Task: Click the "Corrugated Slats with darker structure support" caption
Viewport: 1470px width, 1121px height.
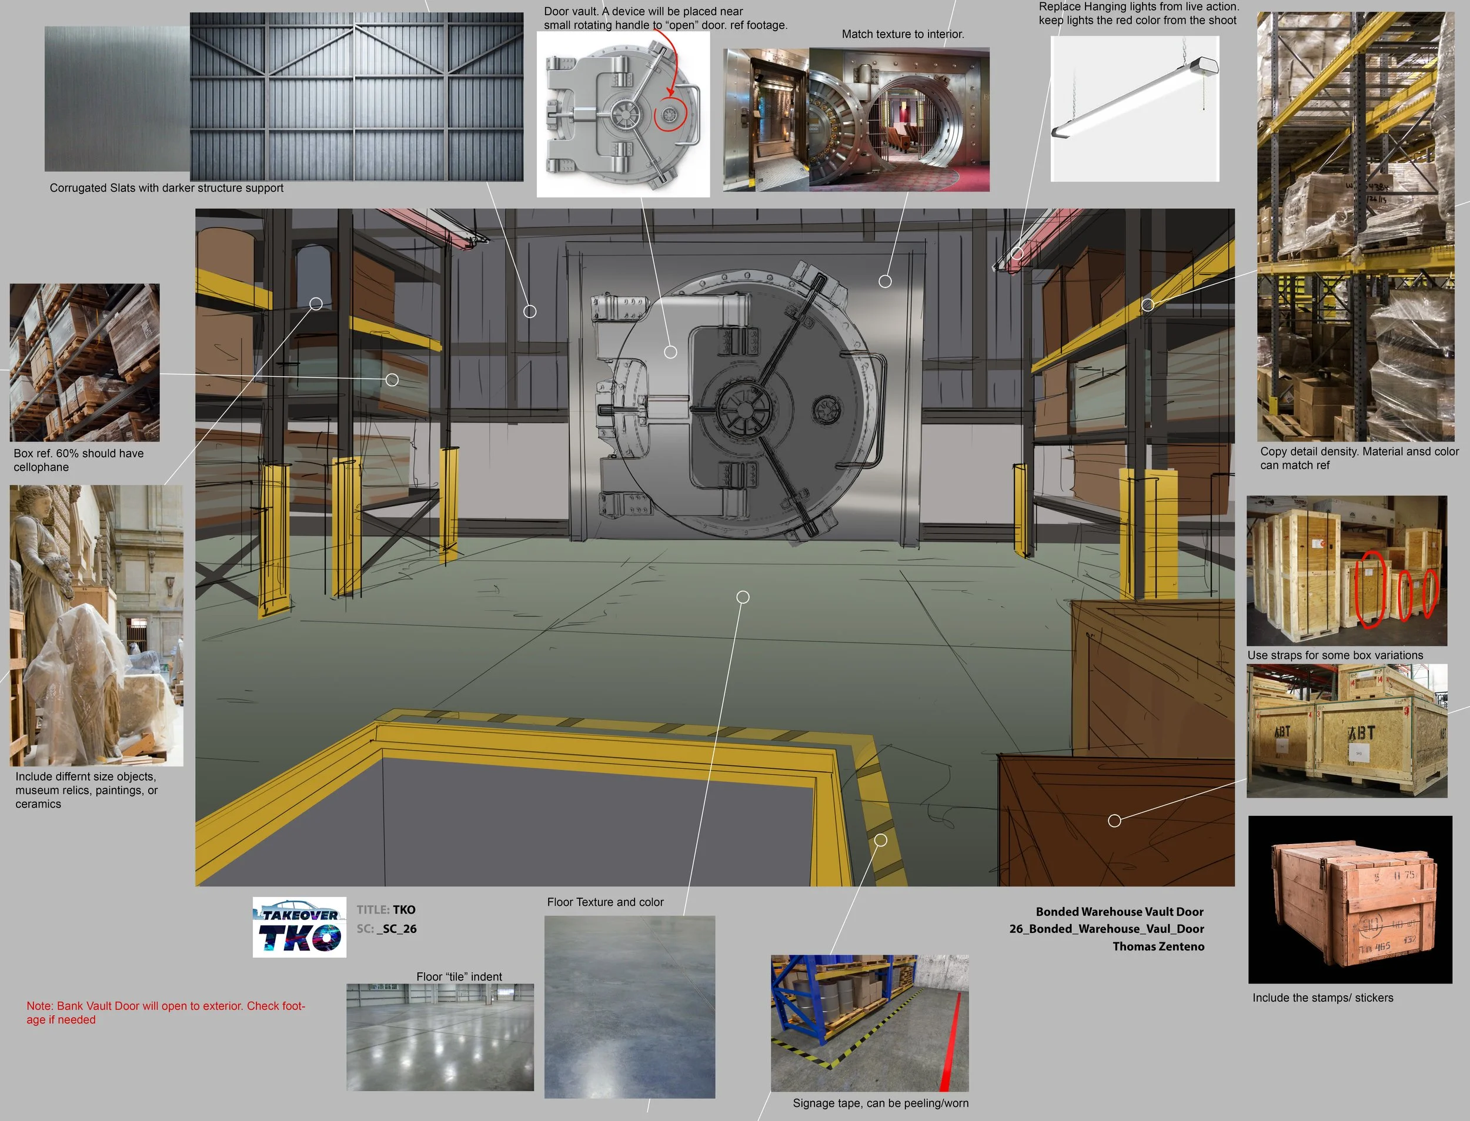Action: click(167, 188)
